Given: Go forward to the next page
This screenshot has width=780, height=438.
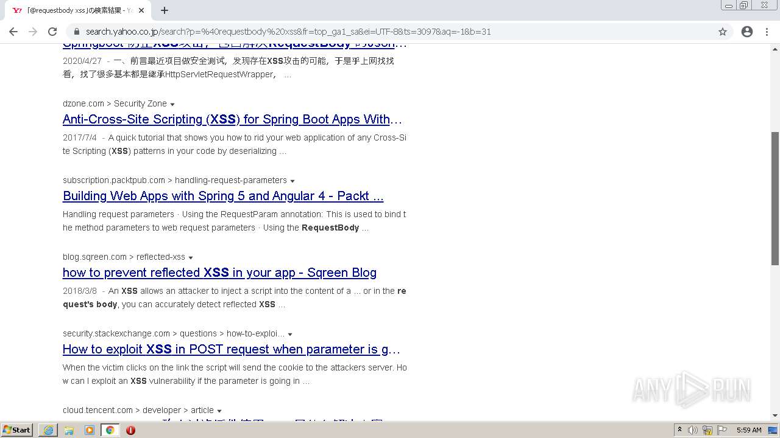Looking at the screenshot, I should 33,32.
